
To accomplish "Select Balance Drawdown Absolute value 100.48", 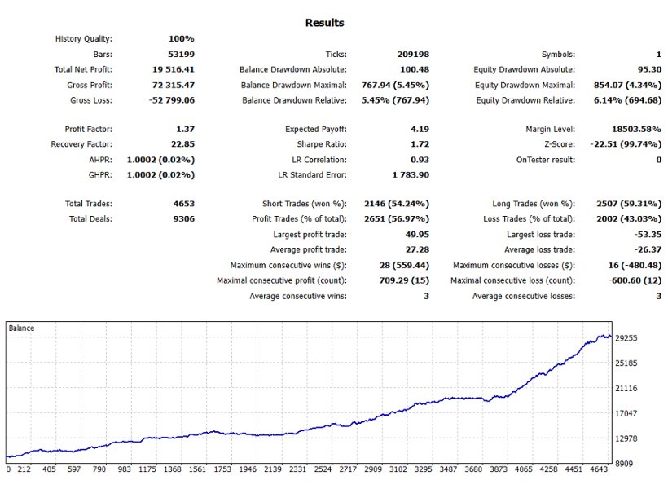I will [415, 69].
